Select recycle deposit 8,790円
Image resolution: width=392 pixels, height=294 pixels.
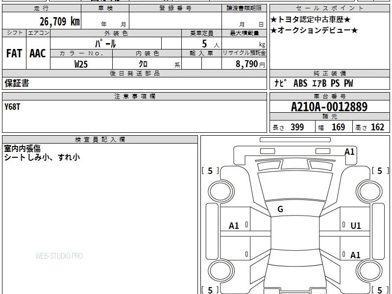click(250, 64)
